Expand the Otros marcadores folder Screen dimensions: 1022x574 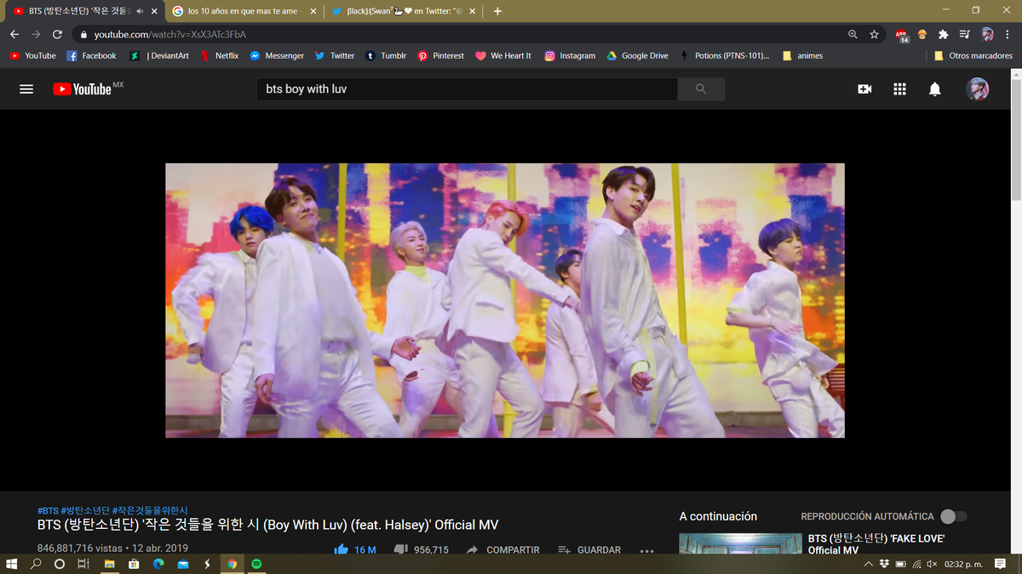(973, 55)
